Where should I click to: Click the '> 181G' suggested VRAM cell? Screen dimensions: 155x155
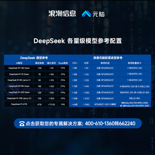click(x=51, y=98)
